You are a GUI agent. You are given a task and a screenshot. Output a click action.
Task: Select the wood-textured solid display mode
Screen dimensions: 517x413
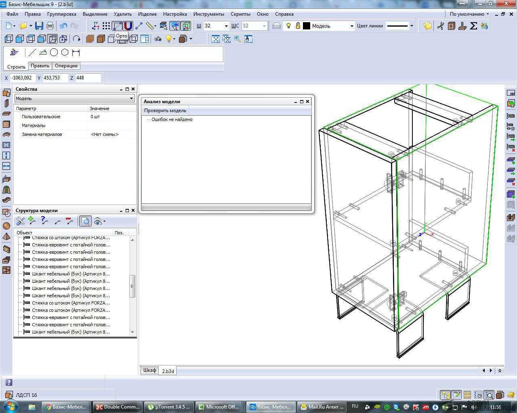click(x=90, y=39)
